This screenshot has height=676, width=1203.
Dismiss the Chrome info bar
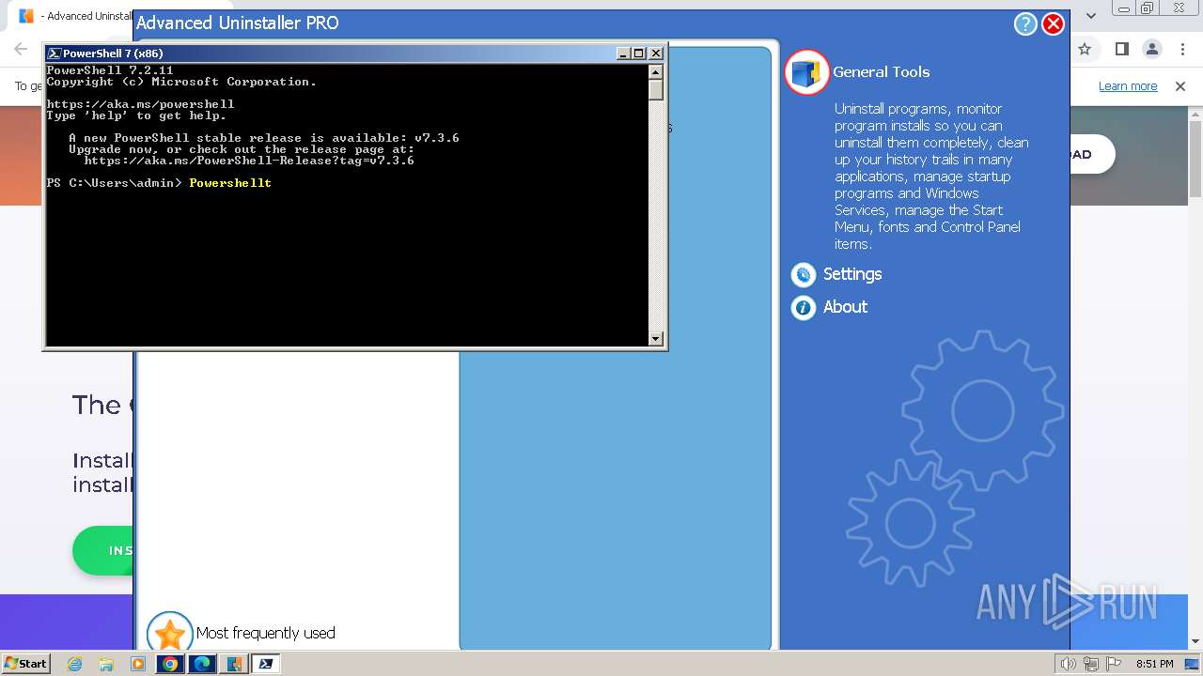[1180, 86]
